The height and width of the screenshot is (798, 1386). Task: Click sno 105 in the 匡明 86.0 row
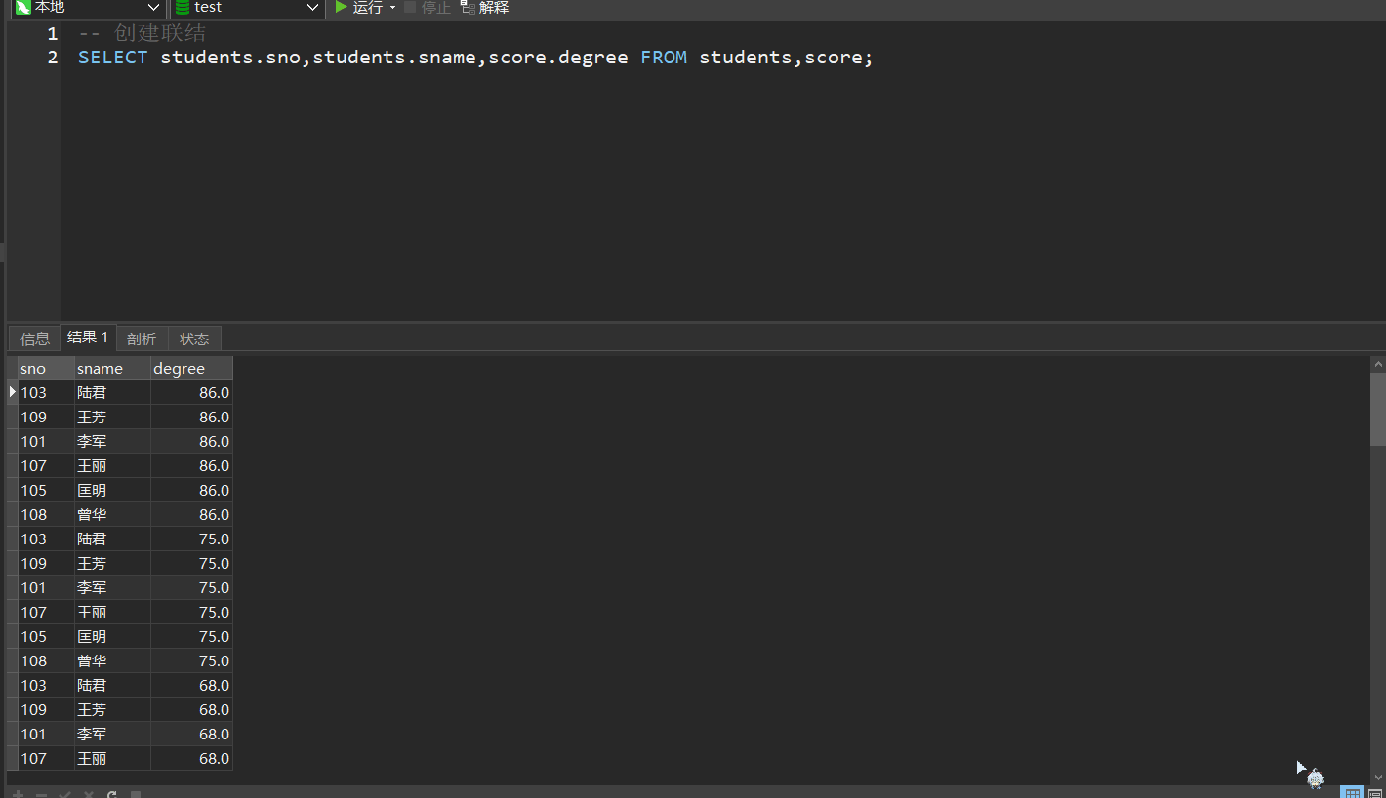(46, 491)
